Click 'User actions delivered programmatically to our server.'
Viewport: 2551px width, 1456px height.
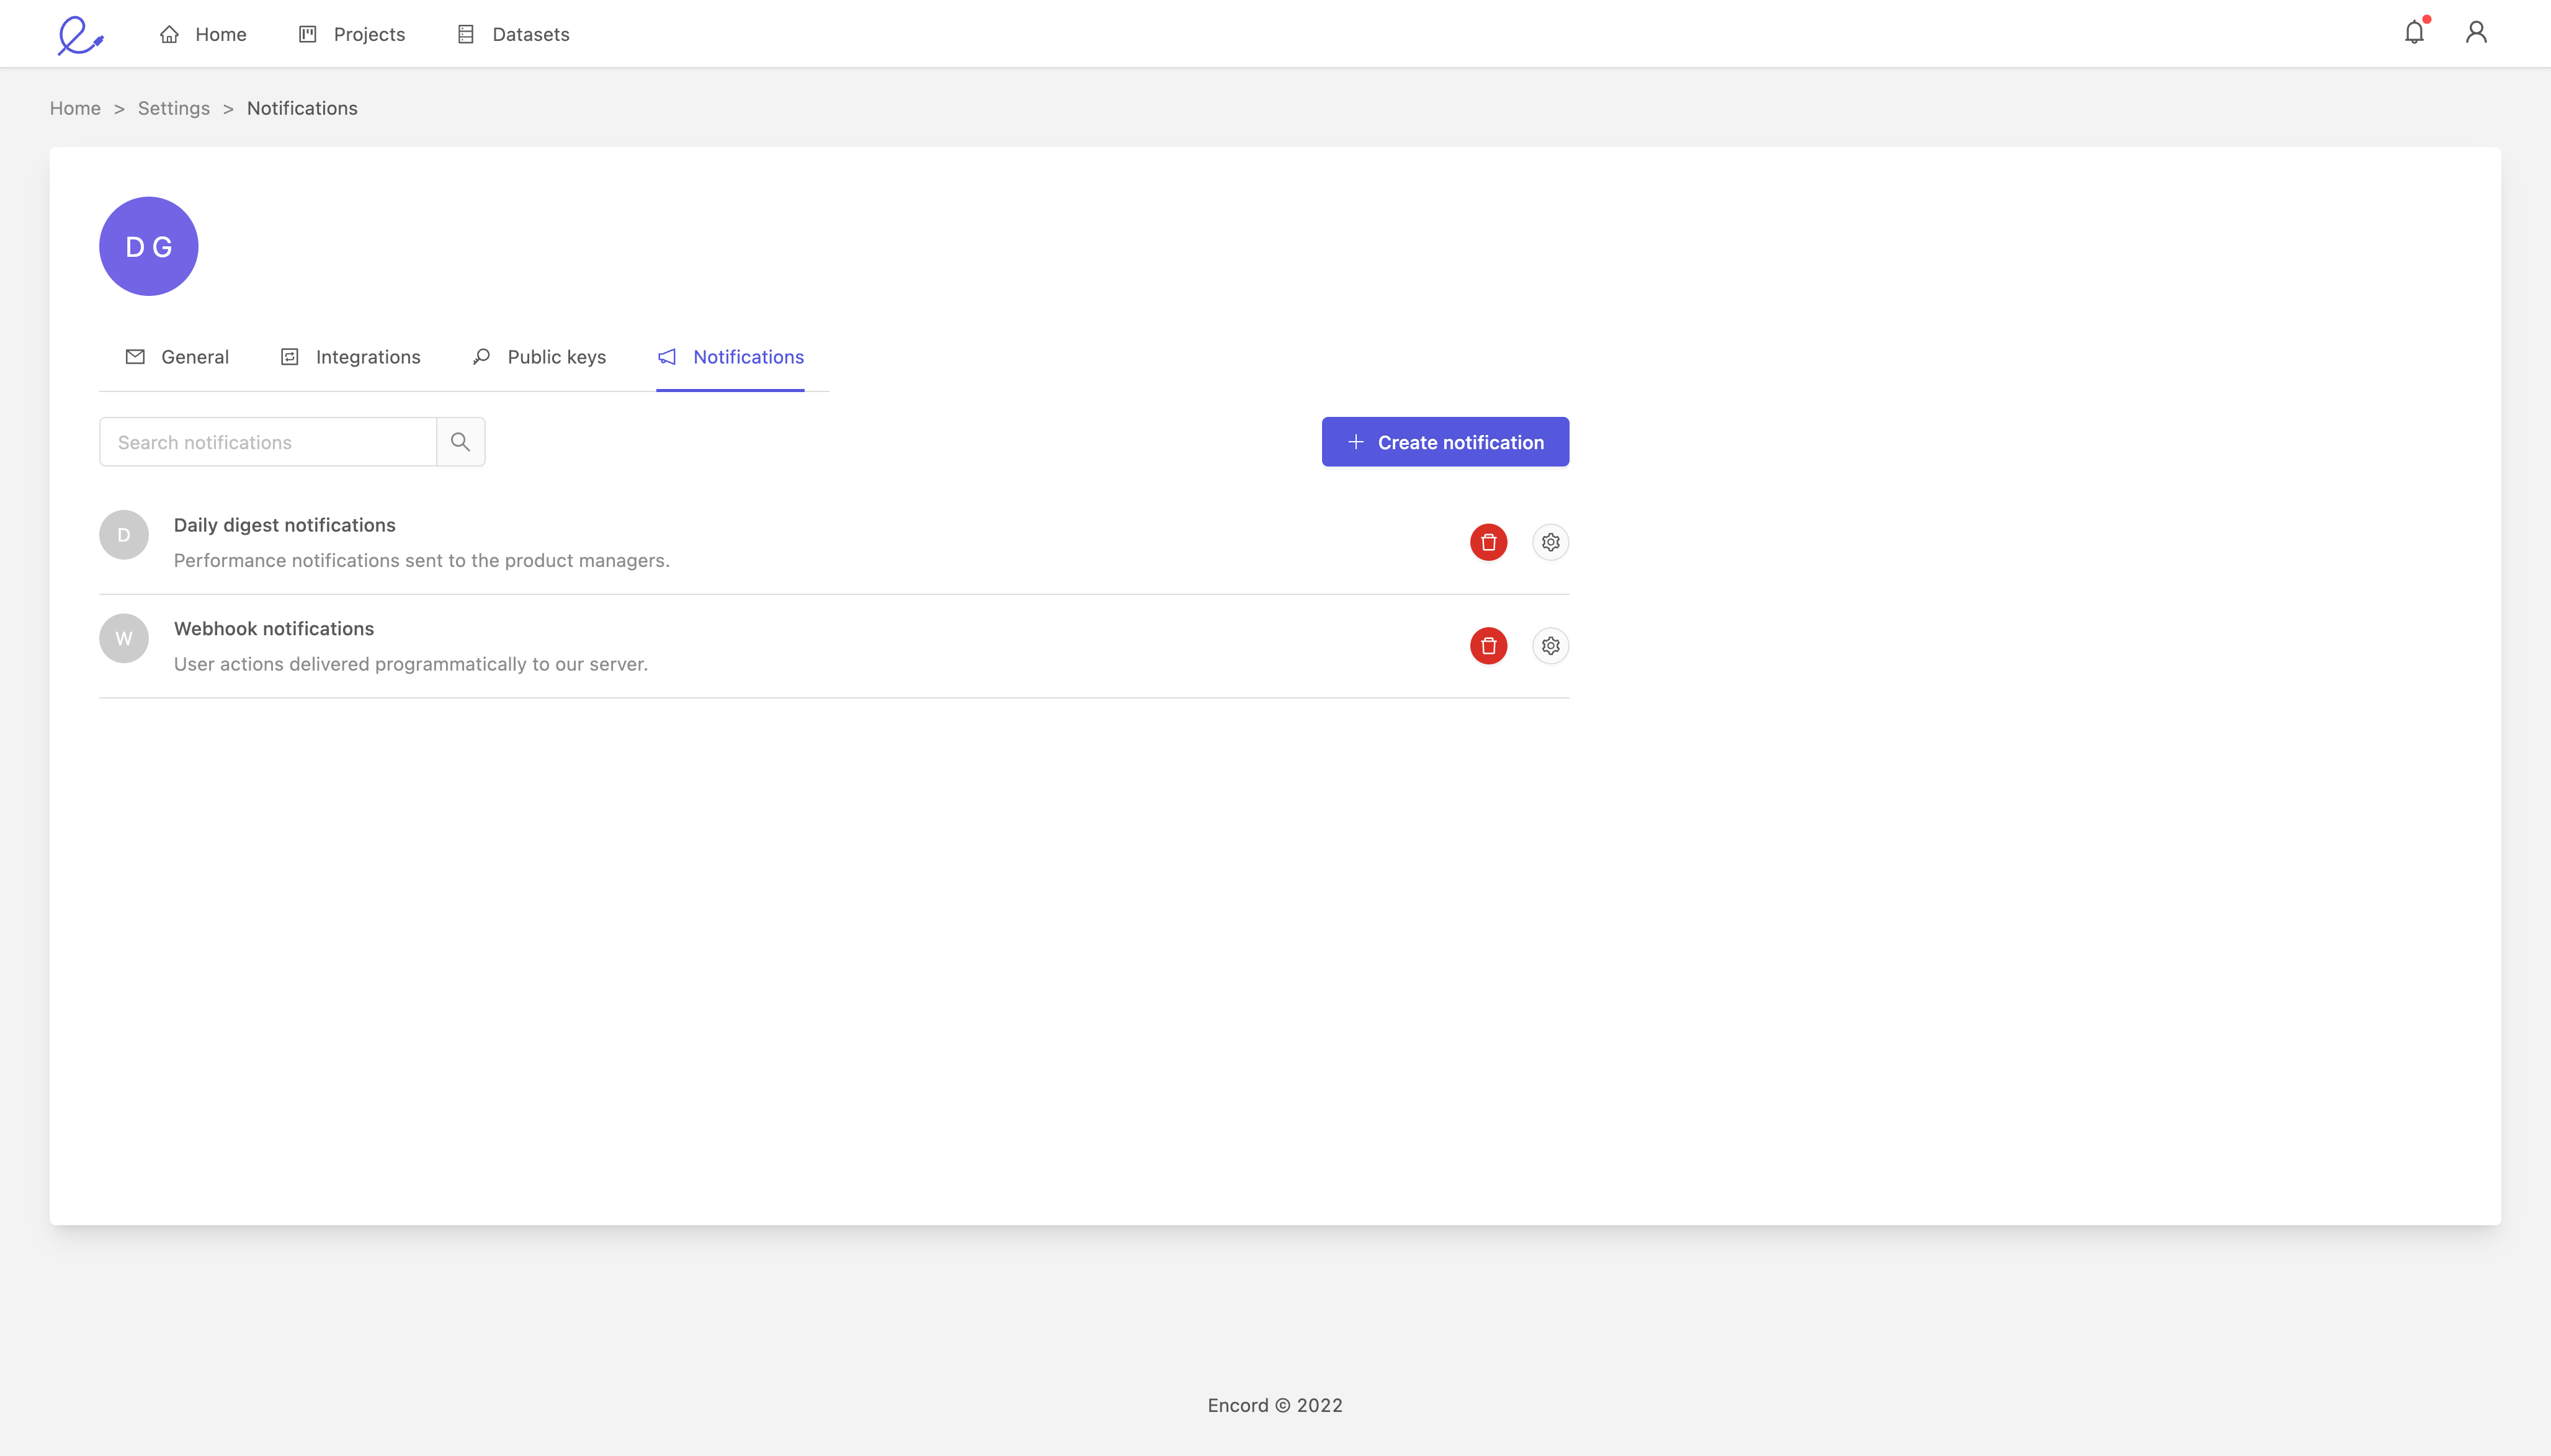[x=411, y=664]
